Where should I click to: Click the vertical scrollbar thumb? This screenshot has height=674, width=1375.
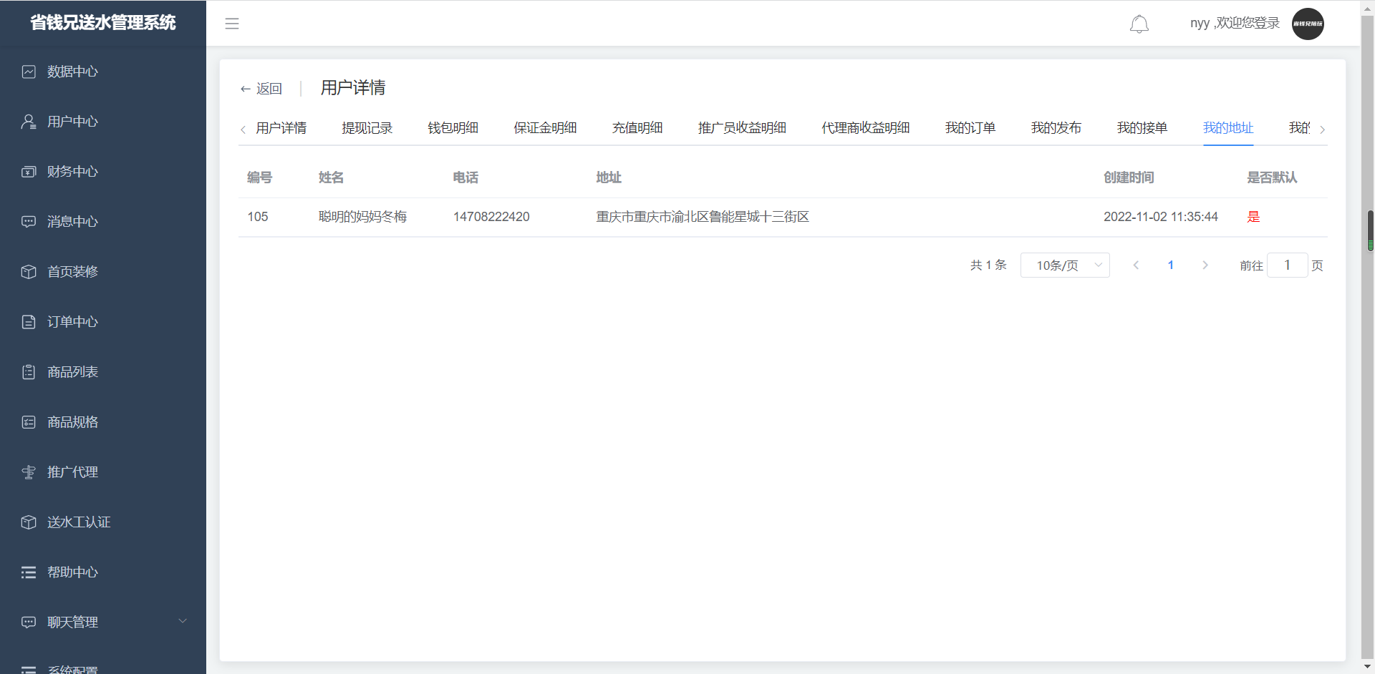[1370, 230]
